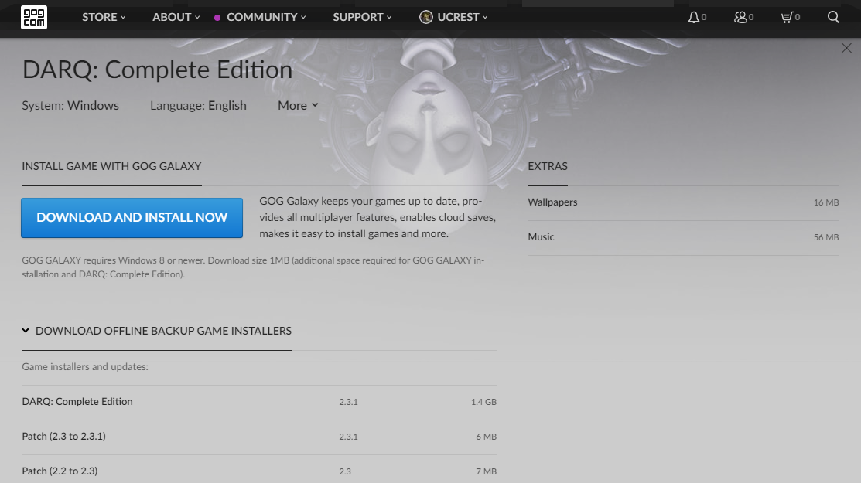This screenshot has width=861, height=483.
Task: Click Download and Install Now button
Action: click(132, 218)
